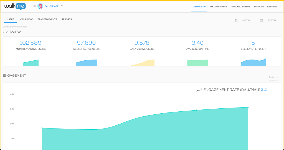Select the Users tab

pyautogui.click(x=10, y=19)
